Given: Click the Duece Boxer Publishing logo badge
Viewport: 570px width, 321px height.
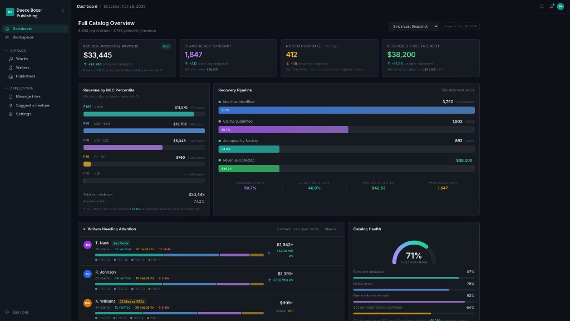Looking at the screenshot, I should (x=10, y=12).
